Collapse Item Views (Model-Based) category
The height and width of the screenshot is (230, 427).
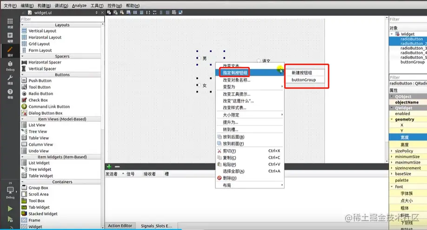point(22,119)
